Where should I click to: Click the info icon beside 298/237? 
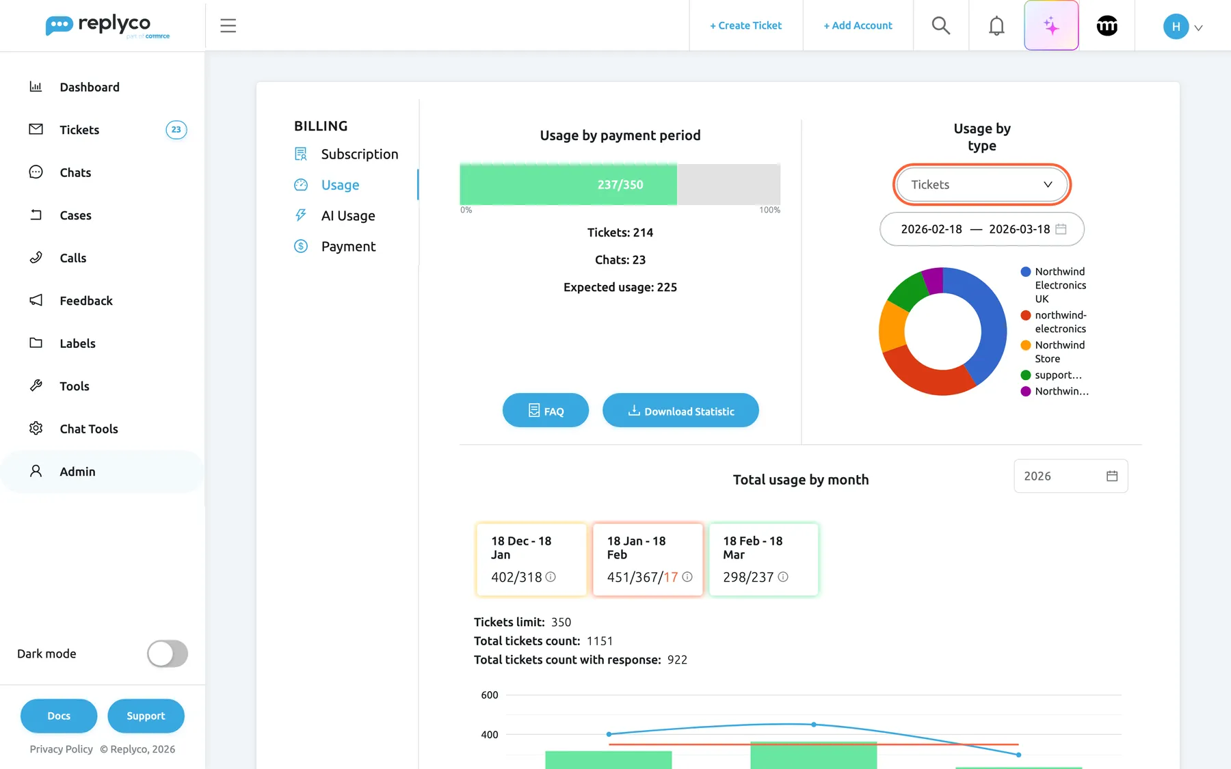tap(783, 577)
